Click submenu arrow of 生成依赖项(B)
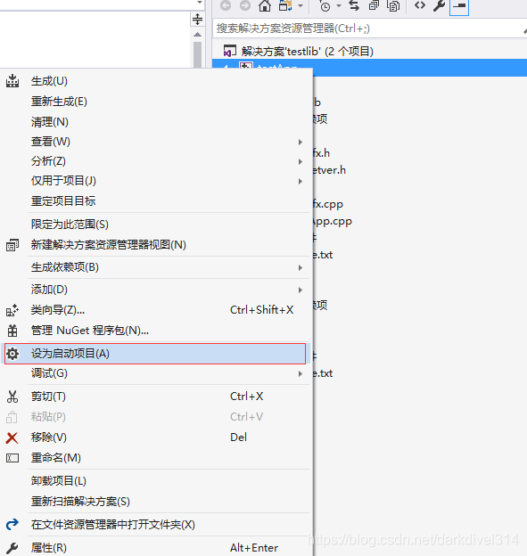Viewport: 527px width, 556px height. [x=301, y=267]
